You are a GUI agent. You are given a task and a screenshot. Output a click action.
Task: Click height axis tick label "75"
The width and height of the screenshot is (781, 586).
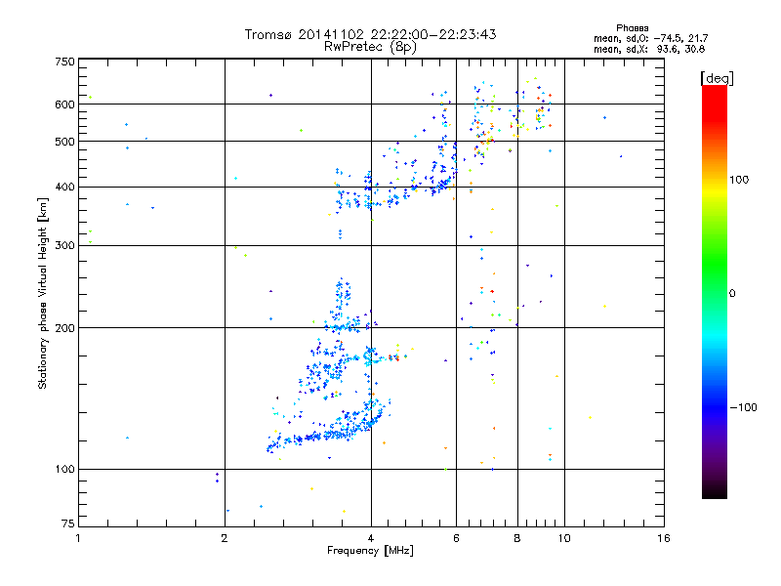click(68, 523)
